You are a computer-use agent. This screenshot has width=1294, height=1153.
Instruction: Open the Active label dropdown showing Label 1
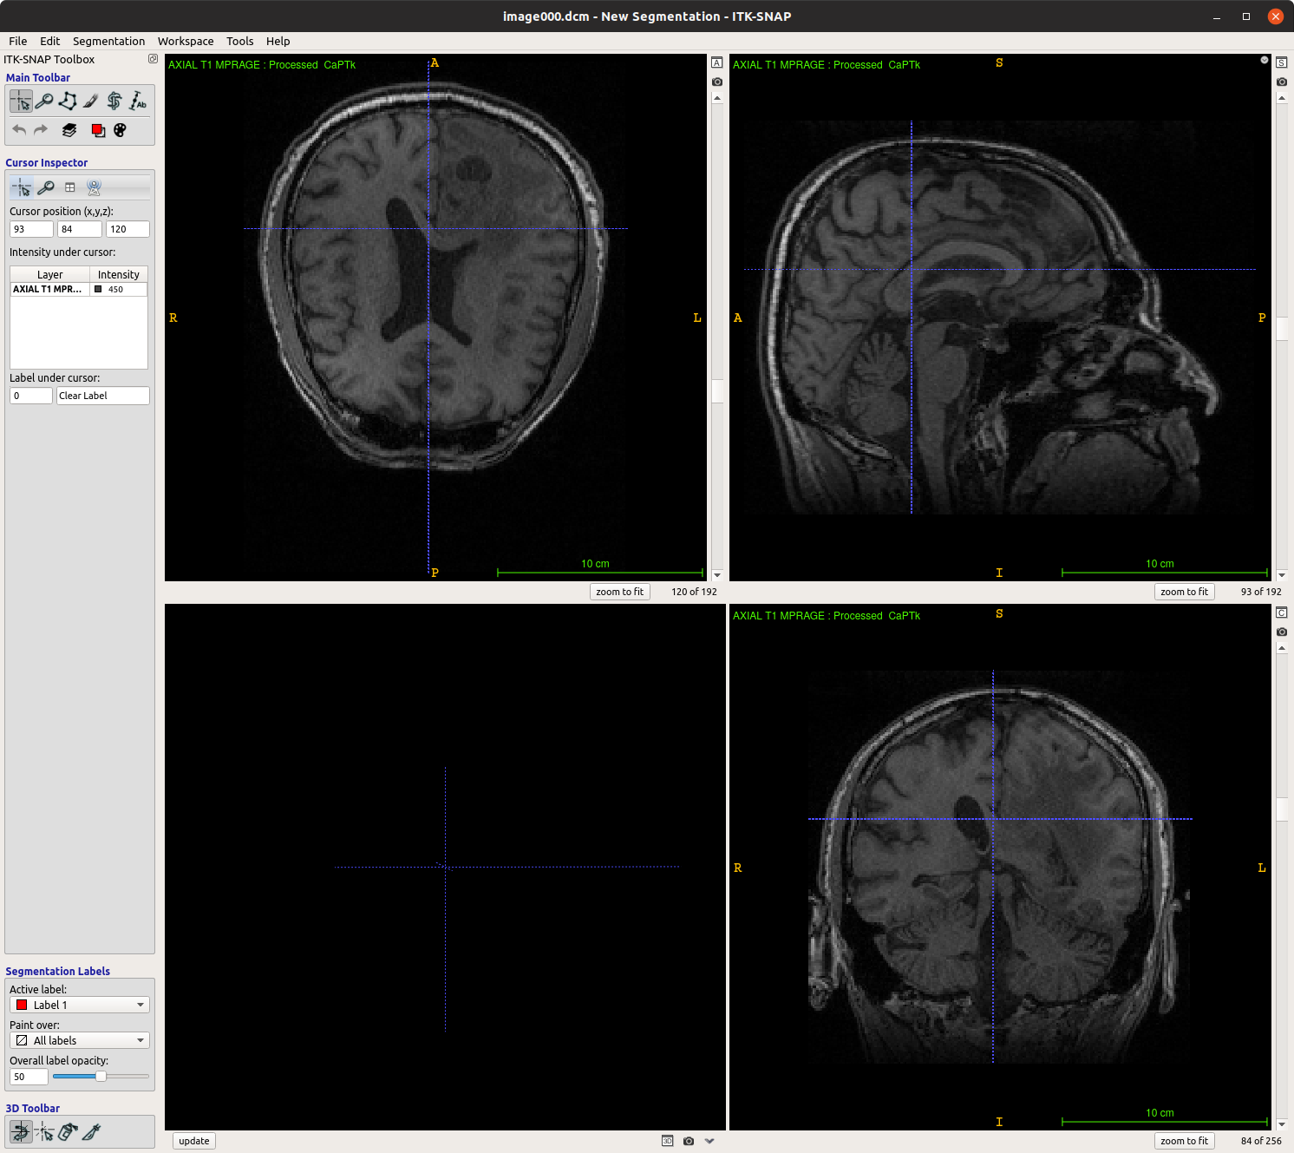pos(80,1005)
